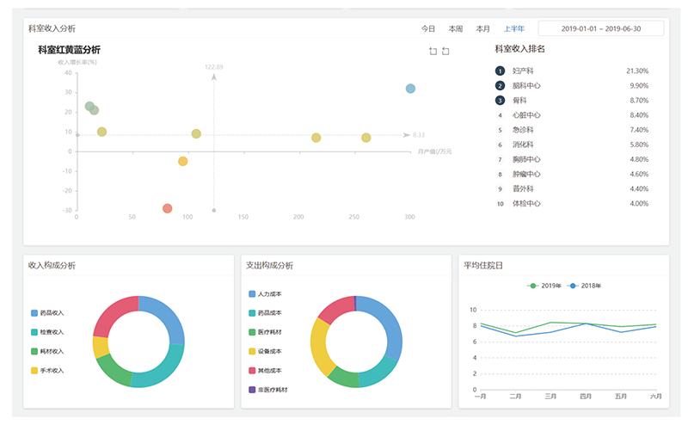Switch to the 本月 time filter

(x=482, y=29)
